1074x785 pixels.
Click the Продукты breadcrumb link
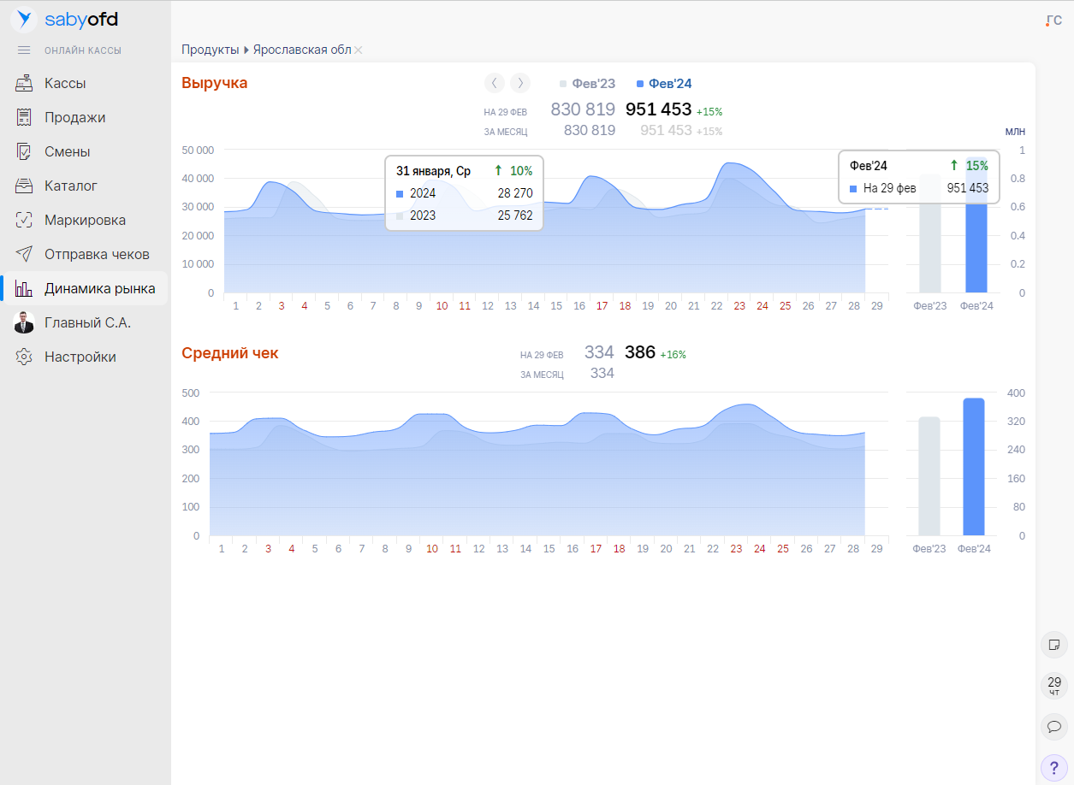(x=210, y=50)
